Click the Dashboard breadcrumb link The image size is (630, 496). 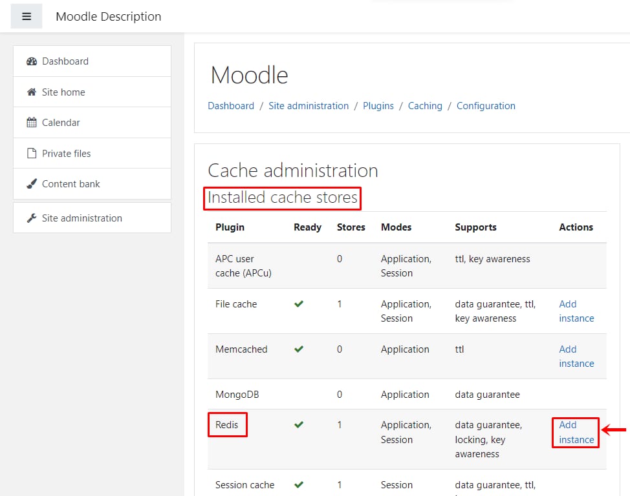231,106
